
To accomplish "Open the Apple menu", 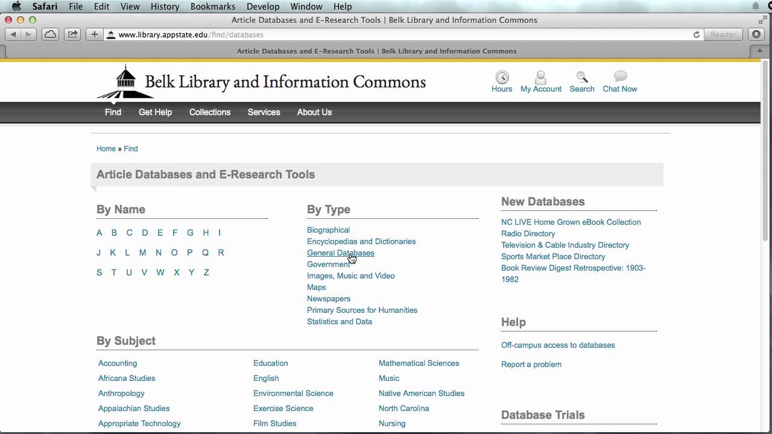I will 17,7.
